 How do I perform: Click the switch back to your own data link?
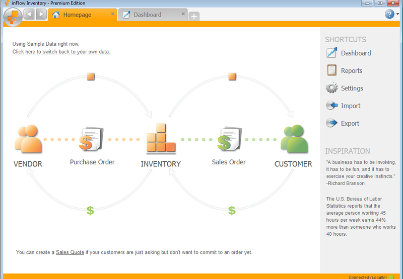pyautogui.click(x=61, y=52)
